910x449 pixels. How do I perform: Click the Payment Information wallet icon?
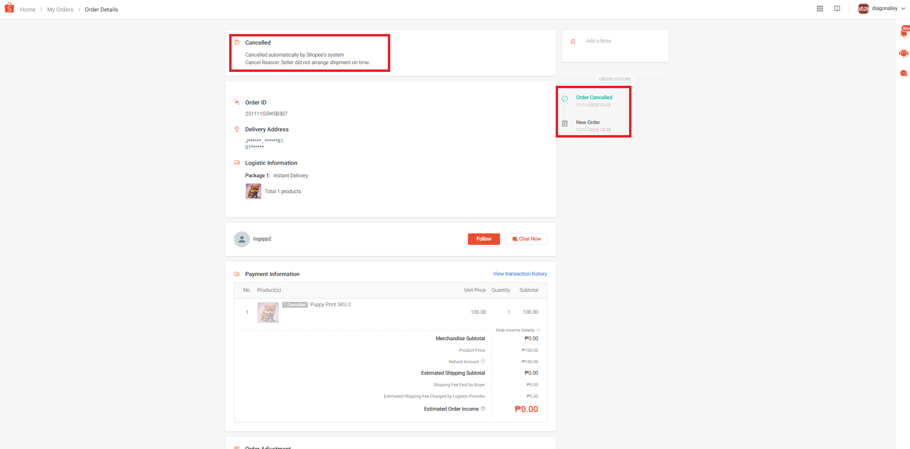point(237,274)
